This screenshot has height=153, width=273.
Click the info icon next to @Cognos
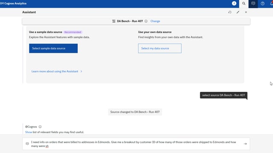pos(40,127)
